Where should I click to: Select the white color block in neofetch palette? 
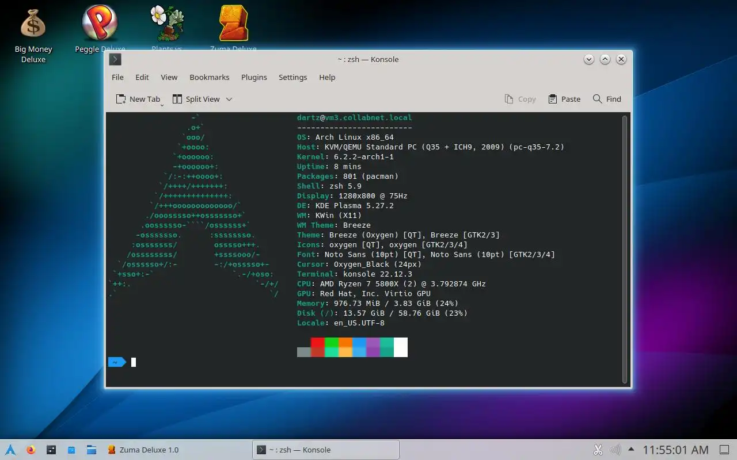pyautogui.click(x=401, y=347)
